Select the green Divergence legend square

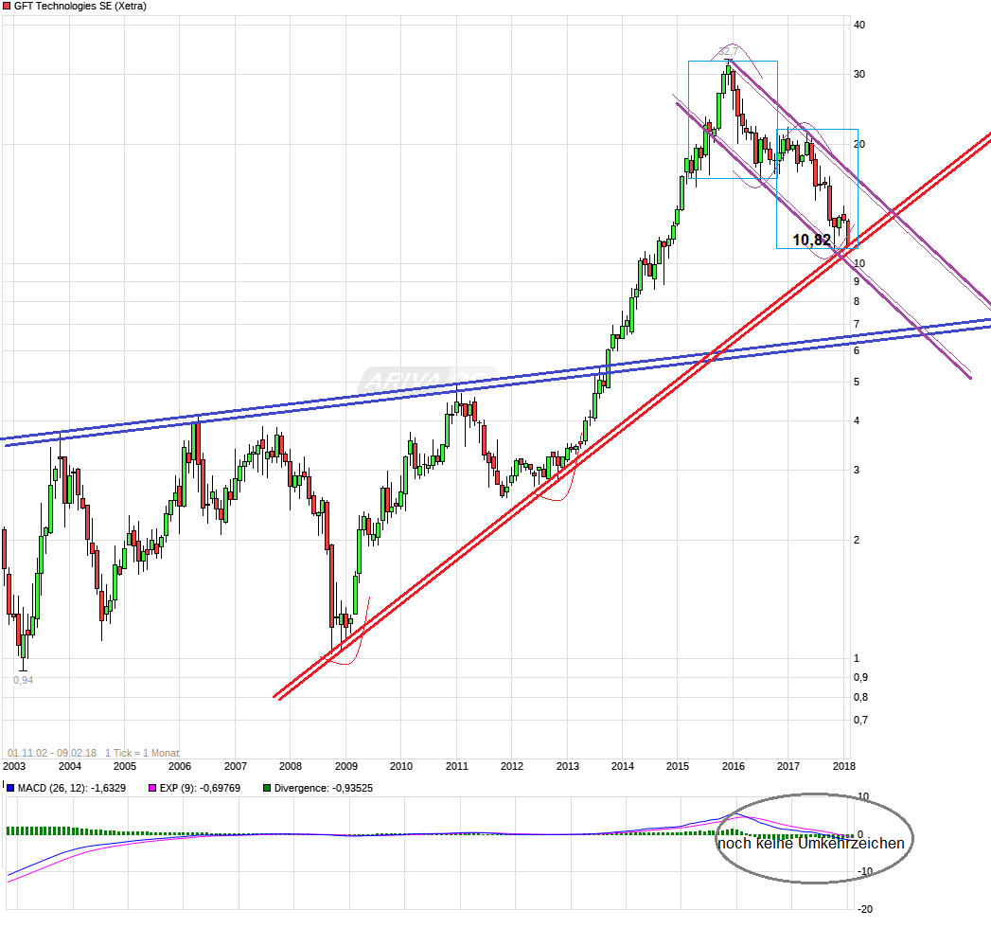tap(270, 787)
